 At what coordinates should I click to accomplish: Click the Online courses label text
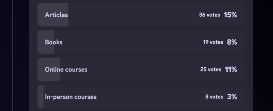point(66,69)
